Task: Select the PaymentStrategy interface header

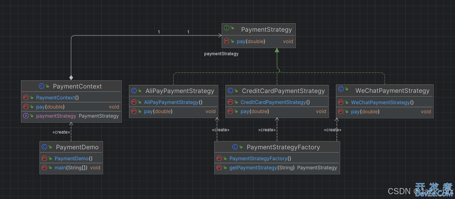Action: 259,29
